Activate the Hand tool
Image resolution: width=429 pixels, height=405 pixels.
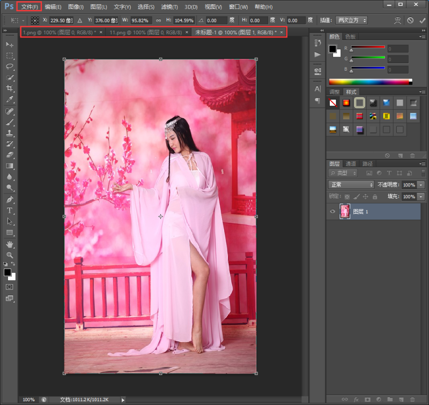9,244
